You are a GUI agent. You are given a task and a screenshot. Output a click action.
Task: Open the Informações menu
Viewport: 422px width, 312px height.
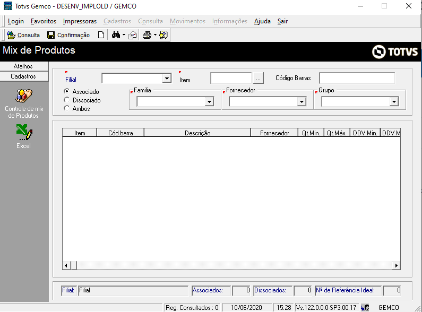(x=230, y=21)
